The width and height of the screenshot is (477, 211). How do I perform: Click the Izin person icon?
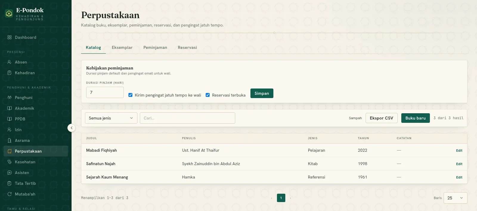point(10,130)
